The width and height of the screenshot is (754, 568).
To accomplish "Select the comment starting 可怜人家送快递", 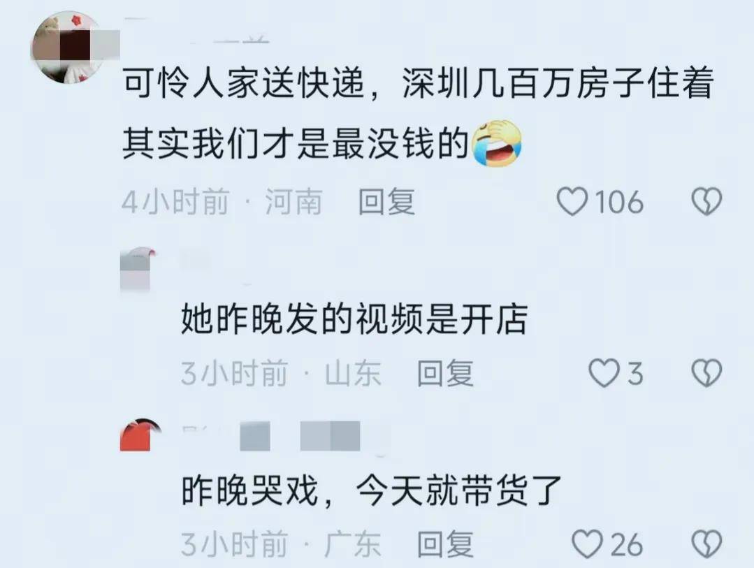I will [417, 113].
